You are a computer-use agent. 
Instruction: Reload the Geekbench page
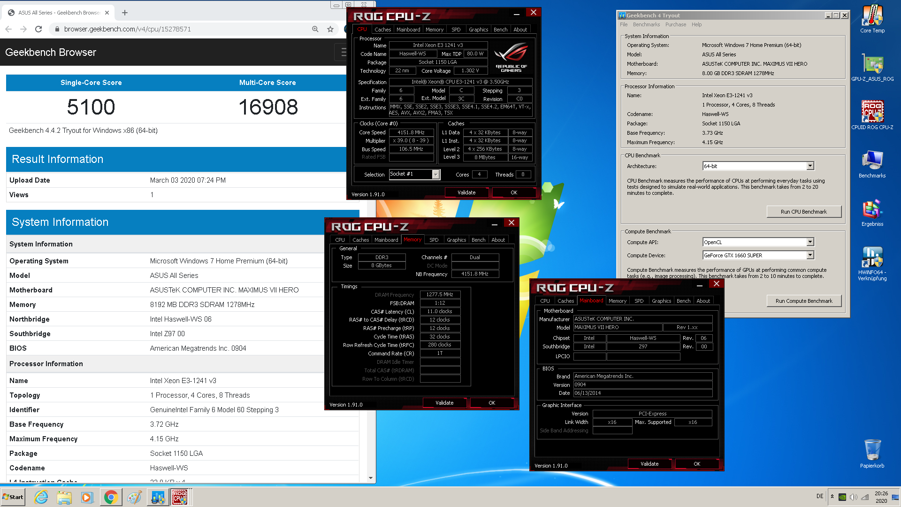point(38,29)
